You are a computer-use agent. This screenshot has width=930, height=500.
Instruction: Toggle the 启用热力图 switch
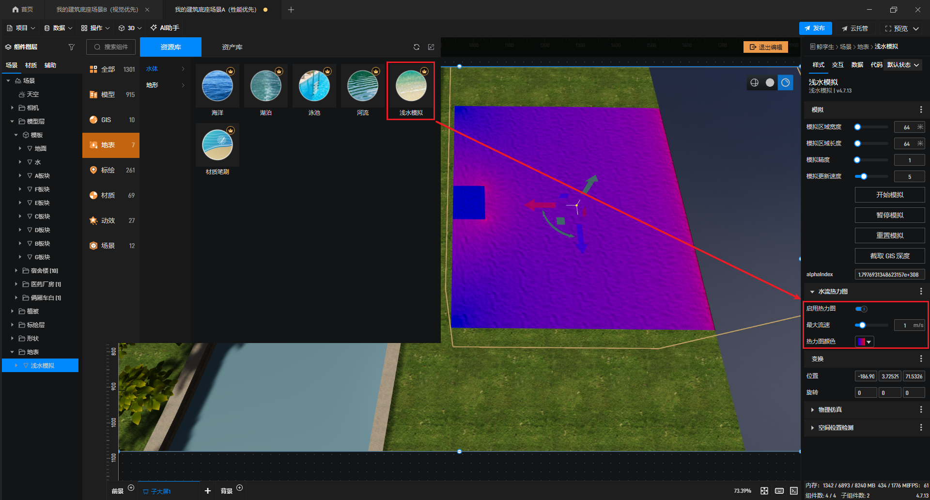coord(861,309)
